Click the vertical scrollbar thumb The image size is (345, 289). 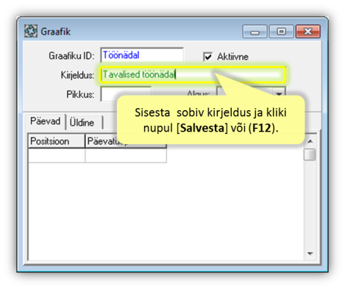(310, 155)
